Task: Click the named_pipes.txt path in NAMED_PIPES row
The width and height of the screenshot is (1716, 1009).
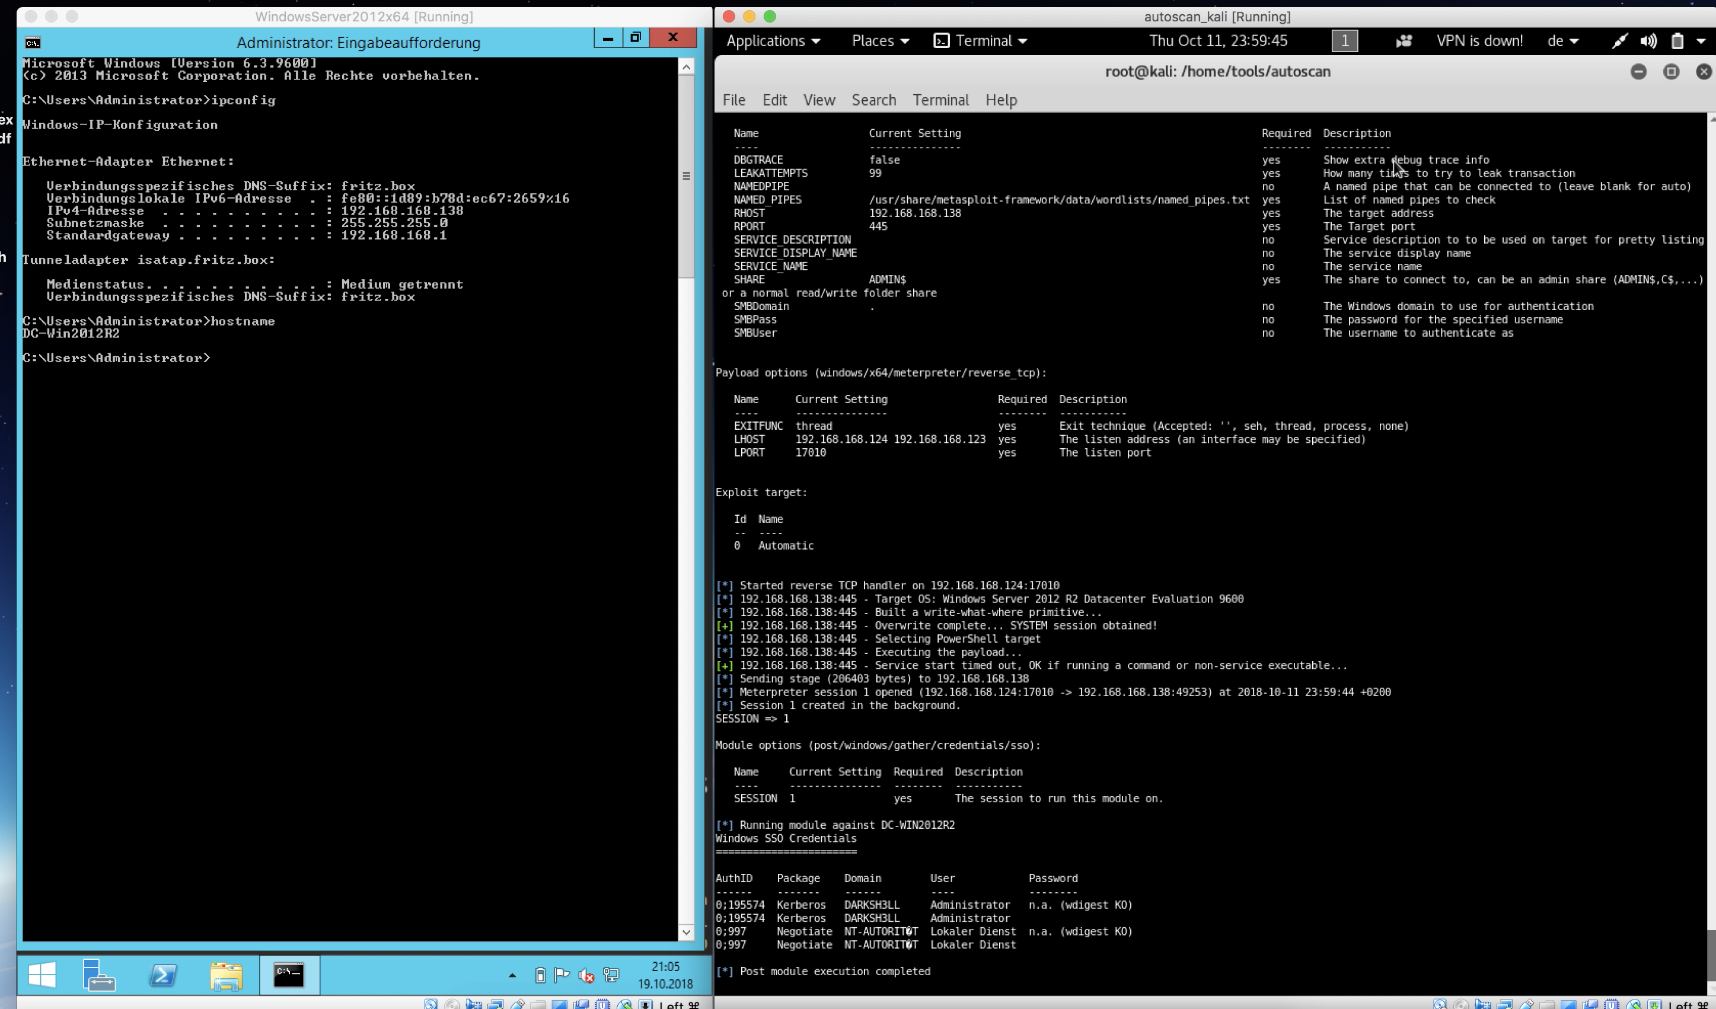Action: [x=1059, y=199]
